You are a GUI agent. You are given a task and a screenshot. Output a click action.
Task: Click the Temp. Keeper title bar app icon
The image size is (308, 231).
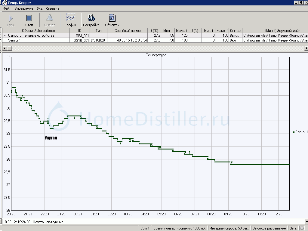tap(4, 2)
